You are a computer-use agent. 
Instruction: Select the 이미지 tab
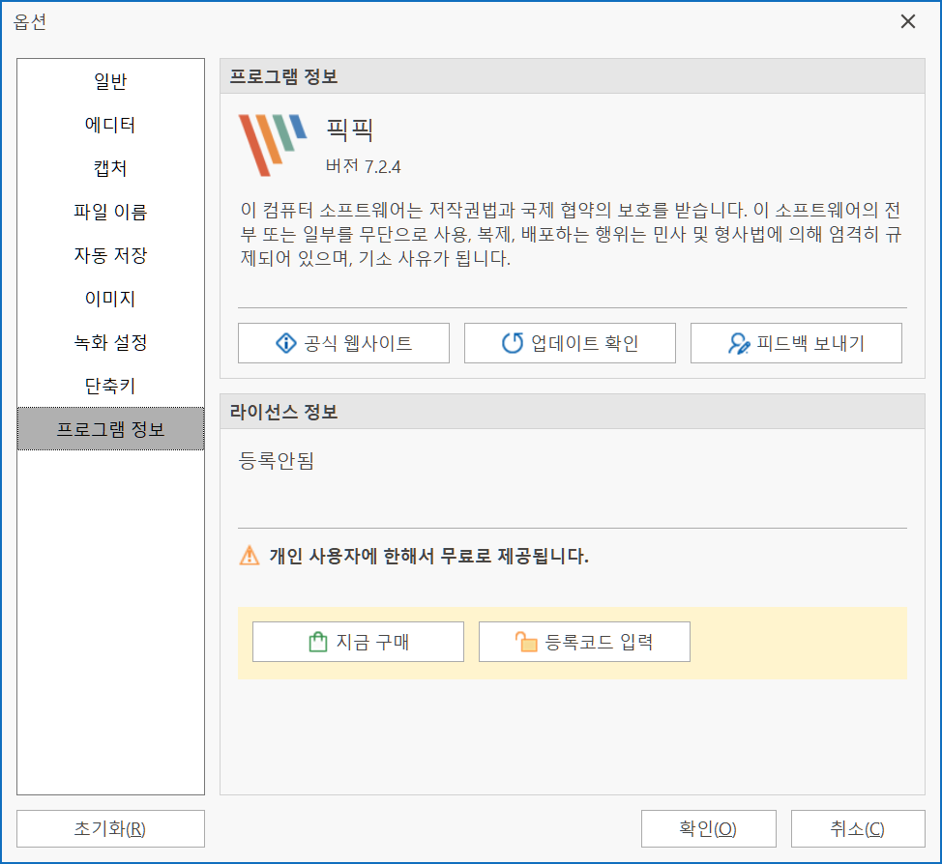110,299
